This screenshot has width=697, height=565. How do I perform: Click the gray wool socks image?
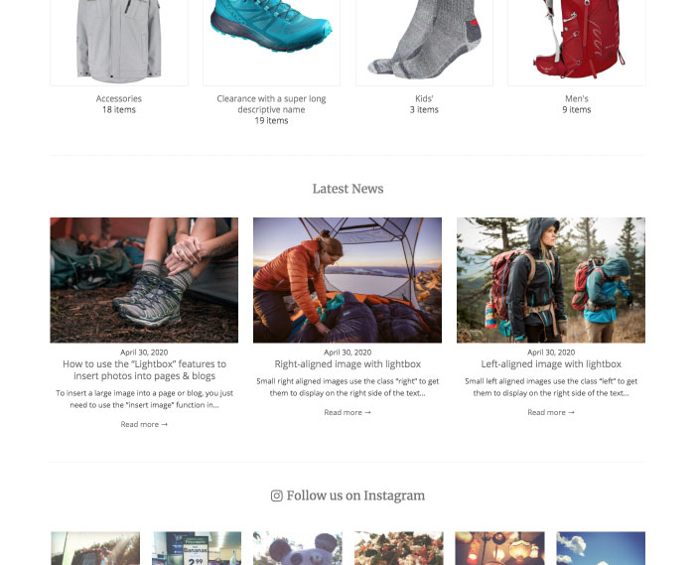424,41
